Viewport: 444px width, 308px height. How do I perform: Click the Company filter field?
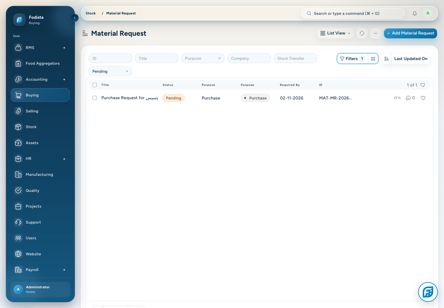249,58
